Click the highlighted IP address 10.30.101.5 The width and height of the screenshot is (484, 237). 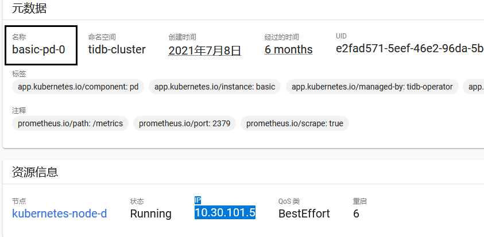224,213
